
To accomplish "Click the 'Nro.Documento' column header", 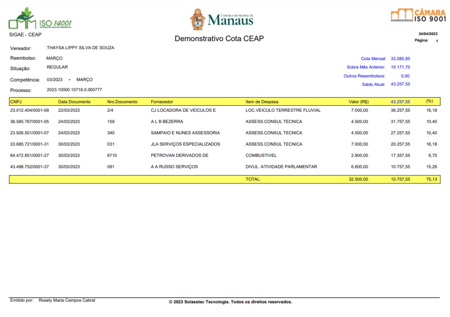I will (122, 102).
